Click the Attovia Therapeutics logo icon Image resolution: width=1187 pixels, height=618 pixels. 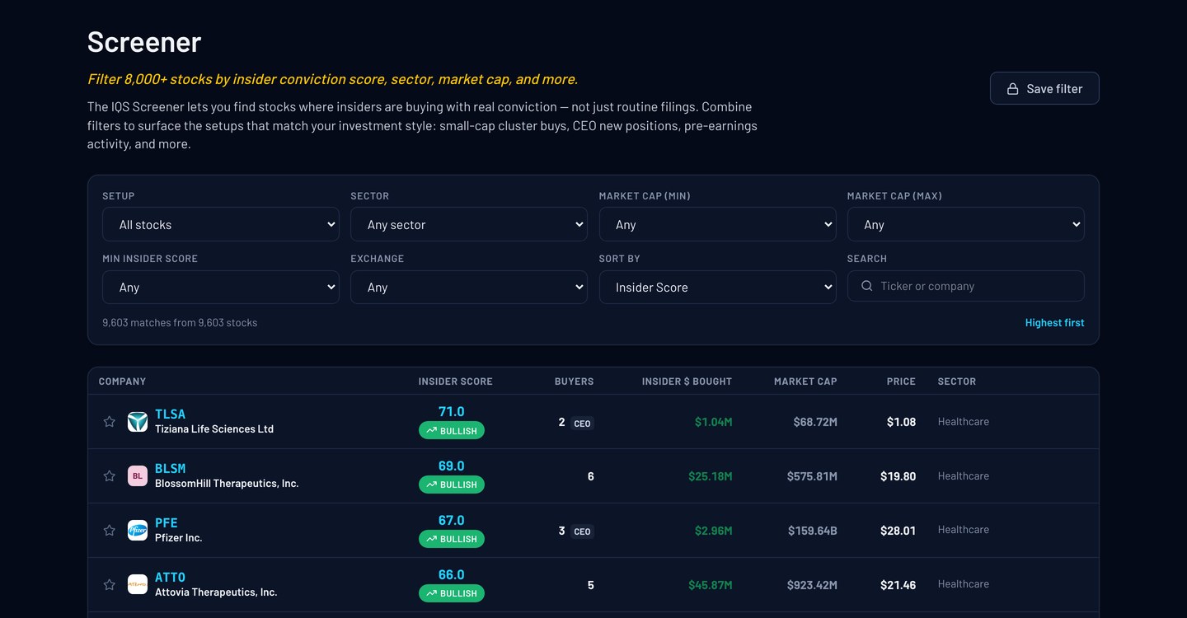click(x=138, y=585)
